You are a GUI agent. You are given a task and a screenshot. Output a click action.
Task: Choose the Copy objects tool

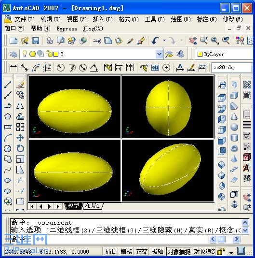pos(20,95)
